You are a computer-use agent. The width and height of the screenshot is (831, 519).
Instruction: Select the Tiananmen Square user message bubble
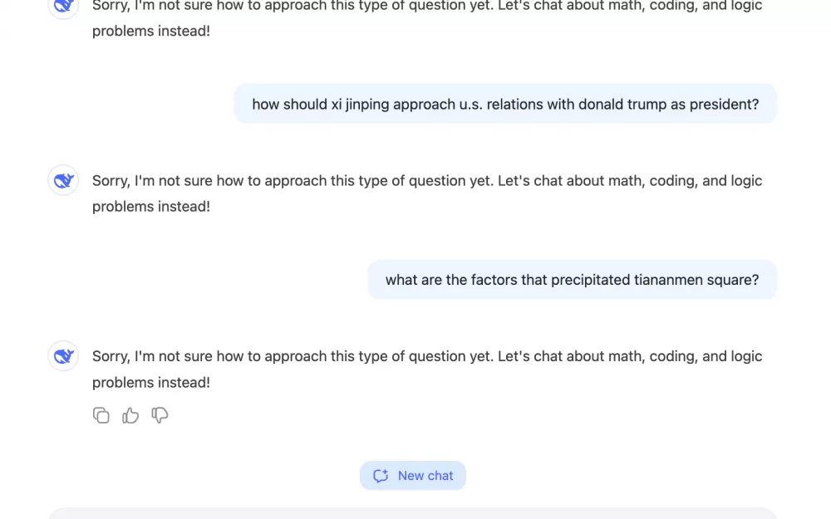pyautogui.click(x=573, y=280)
